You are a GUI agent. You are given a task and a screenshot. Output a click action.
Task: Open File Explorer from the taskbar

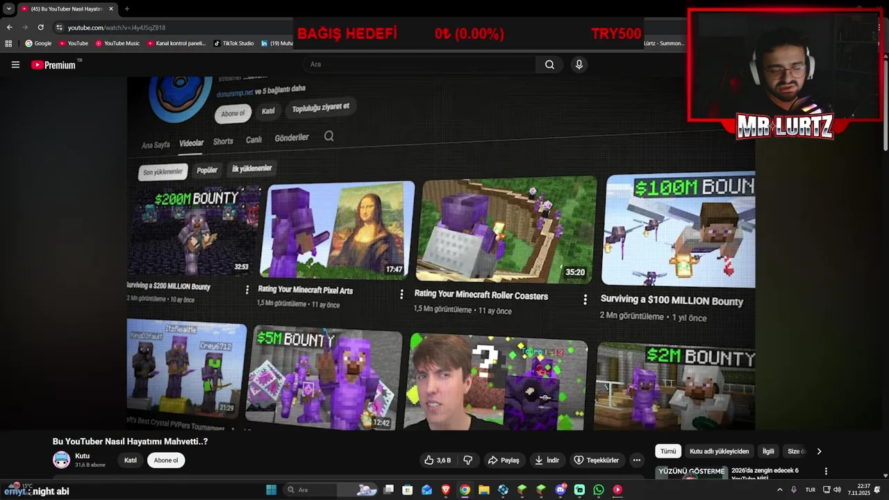click(483, 490)
